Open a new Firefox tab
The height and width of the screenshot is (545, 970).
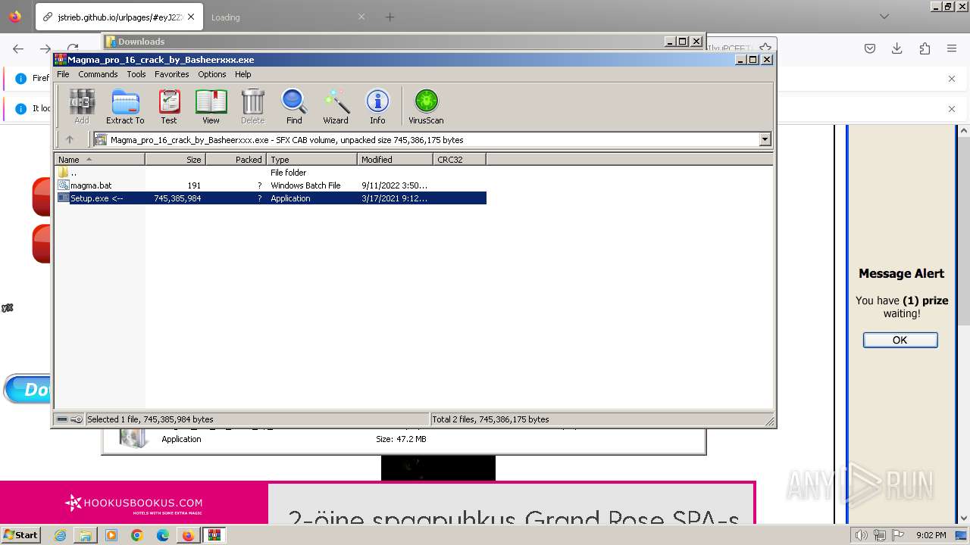click(x=390, y=17)
